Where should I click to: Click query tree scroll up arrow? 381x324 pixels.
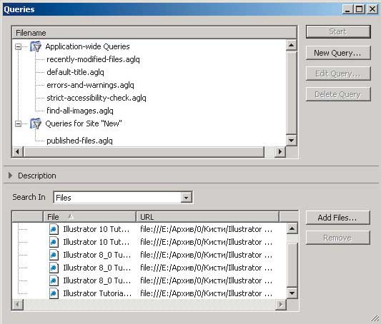(x=292, y=45)
